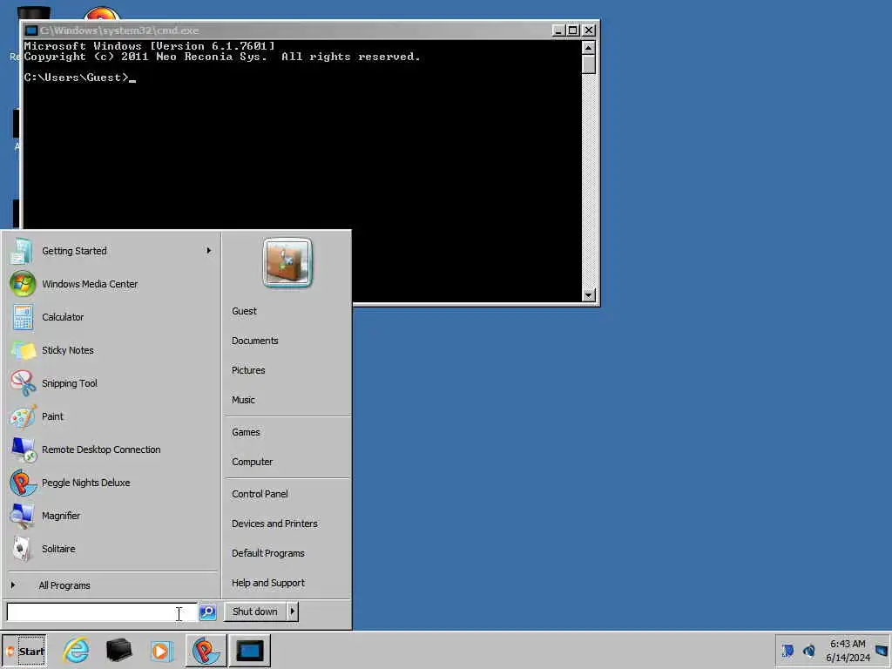Click the Peggle Nights Deluxe menu icon
This screenshot has width=892, height=669.
point(23,483)
